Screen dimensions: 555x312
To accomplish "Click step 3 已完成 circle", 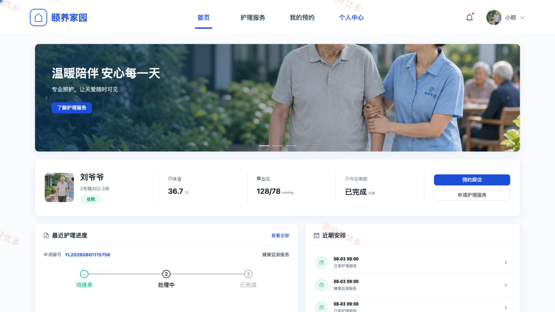I will (248, 274).
